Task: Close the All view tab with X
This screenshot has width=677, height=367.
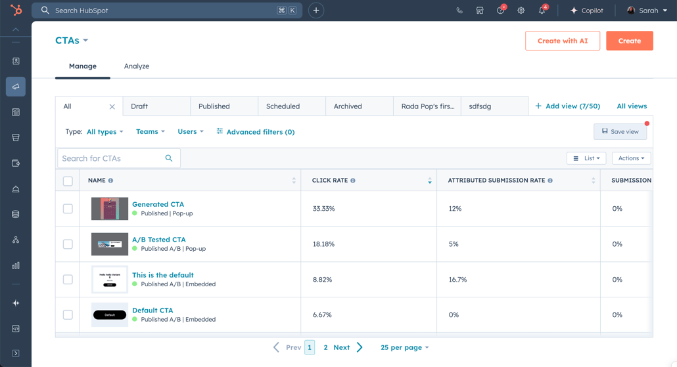Action: tap(112, 106)
